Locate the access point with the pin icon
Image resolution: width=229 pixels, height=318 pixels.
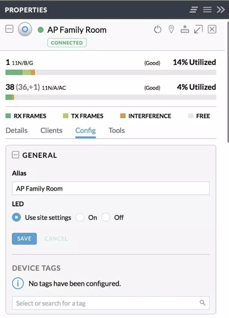point(171,29)
